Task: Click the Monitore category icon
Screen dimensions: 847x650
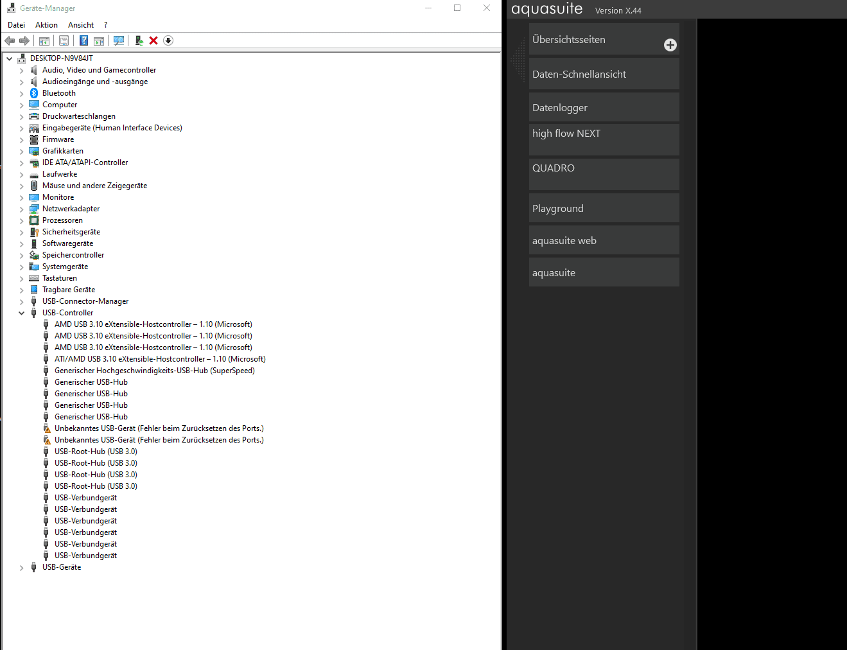Action: (34, 197)
